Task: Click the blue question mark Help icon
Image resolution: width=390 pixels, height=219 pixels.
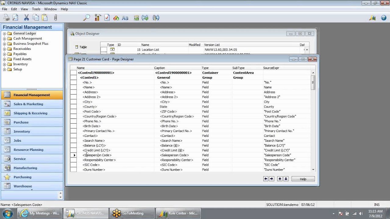Action: pyautogui.click(x=384, y=18)
